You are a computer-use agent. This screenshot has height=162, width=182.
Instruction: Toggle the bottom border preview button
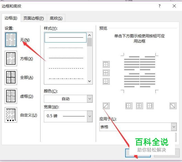click(x=106, y=81)
